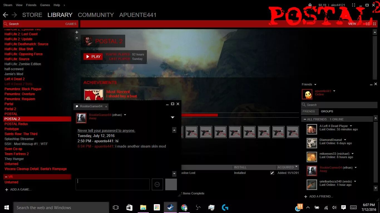
Task: Click ADD A GAME link
Action: pos(21,189)
